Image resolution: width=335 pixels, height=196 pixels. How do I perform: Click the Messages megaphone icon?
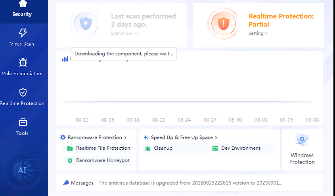(67, 183)
